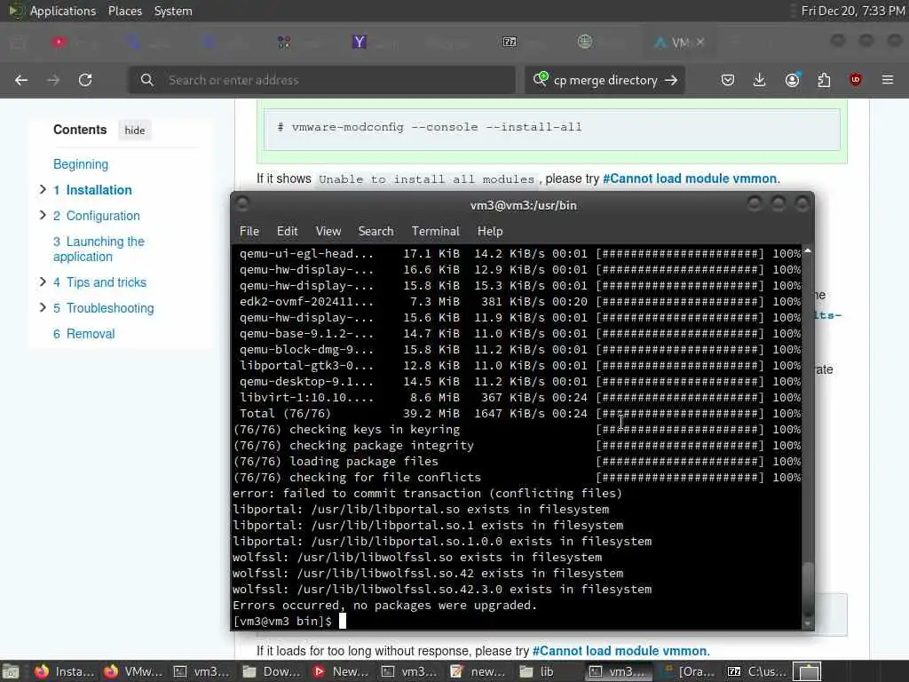Open the '1 Installation' contents link
The image size is (909, 682).
point(92,190)
